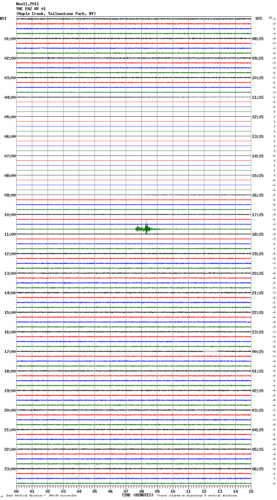This screenshot has width=277, height=500.
Task: Click the 13:15 UTC time label
Action: [x=258, y=137]
